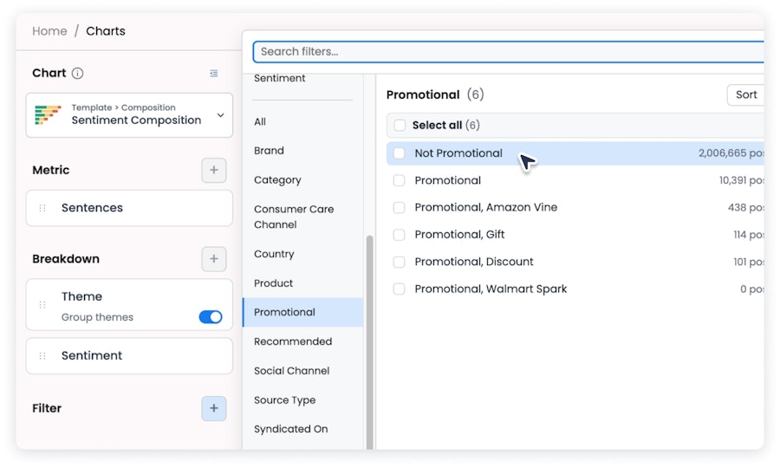Click the Theme breakdown item

[x=129, y=304]
